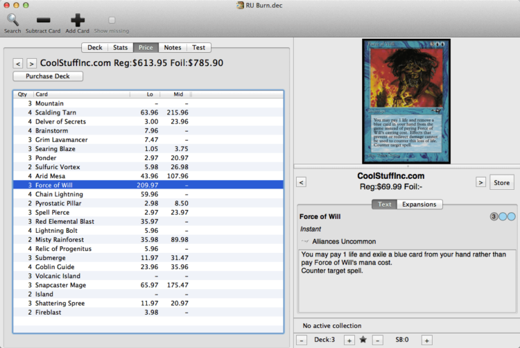Click the Purchase Deck button

pos(48,76)
